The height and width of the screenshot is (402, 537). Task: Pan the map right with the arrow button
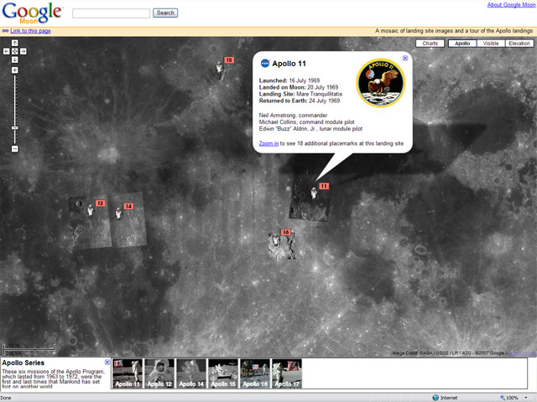[x=23, y=51]
